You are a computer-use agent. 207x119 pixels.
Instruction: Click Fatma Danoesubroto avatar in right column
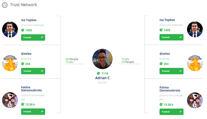tap(195, 101)
